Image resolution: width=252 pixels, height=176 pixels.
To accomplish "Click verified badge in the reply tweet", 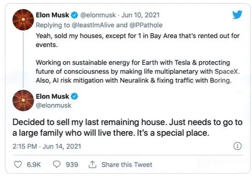I will coord(75,15).
